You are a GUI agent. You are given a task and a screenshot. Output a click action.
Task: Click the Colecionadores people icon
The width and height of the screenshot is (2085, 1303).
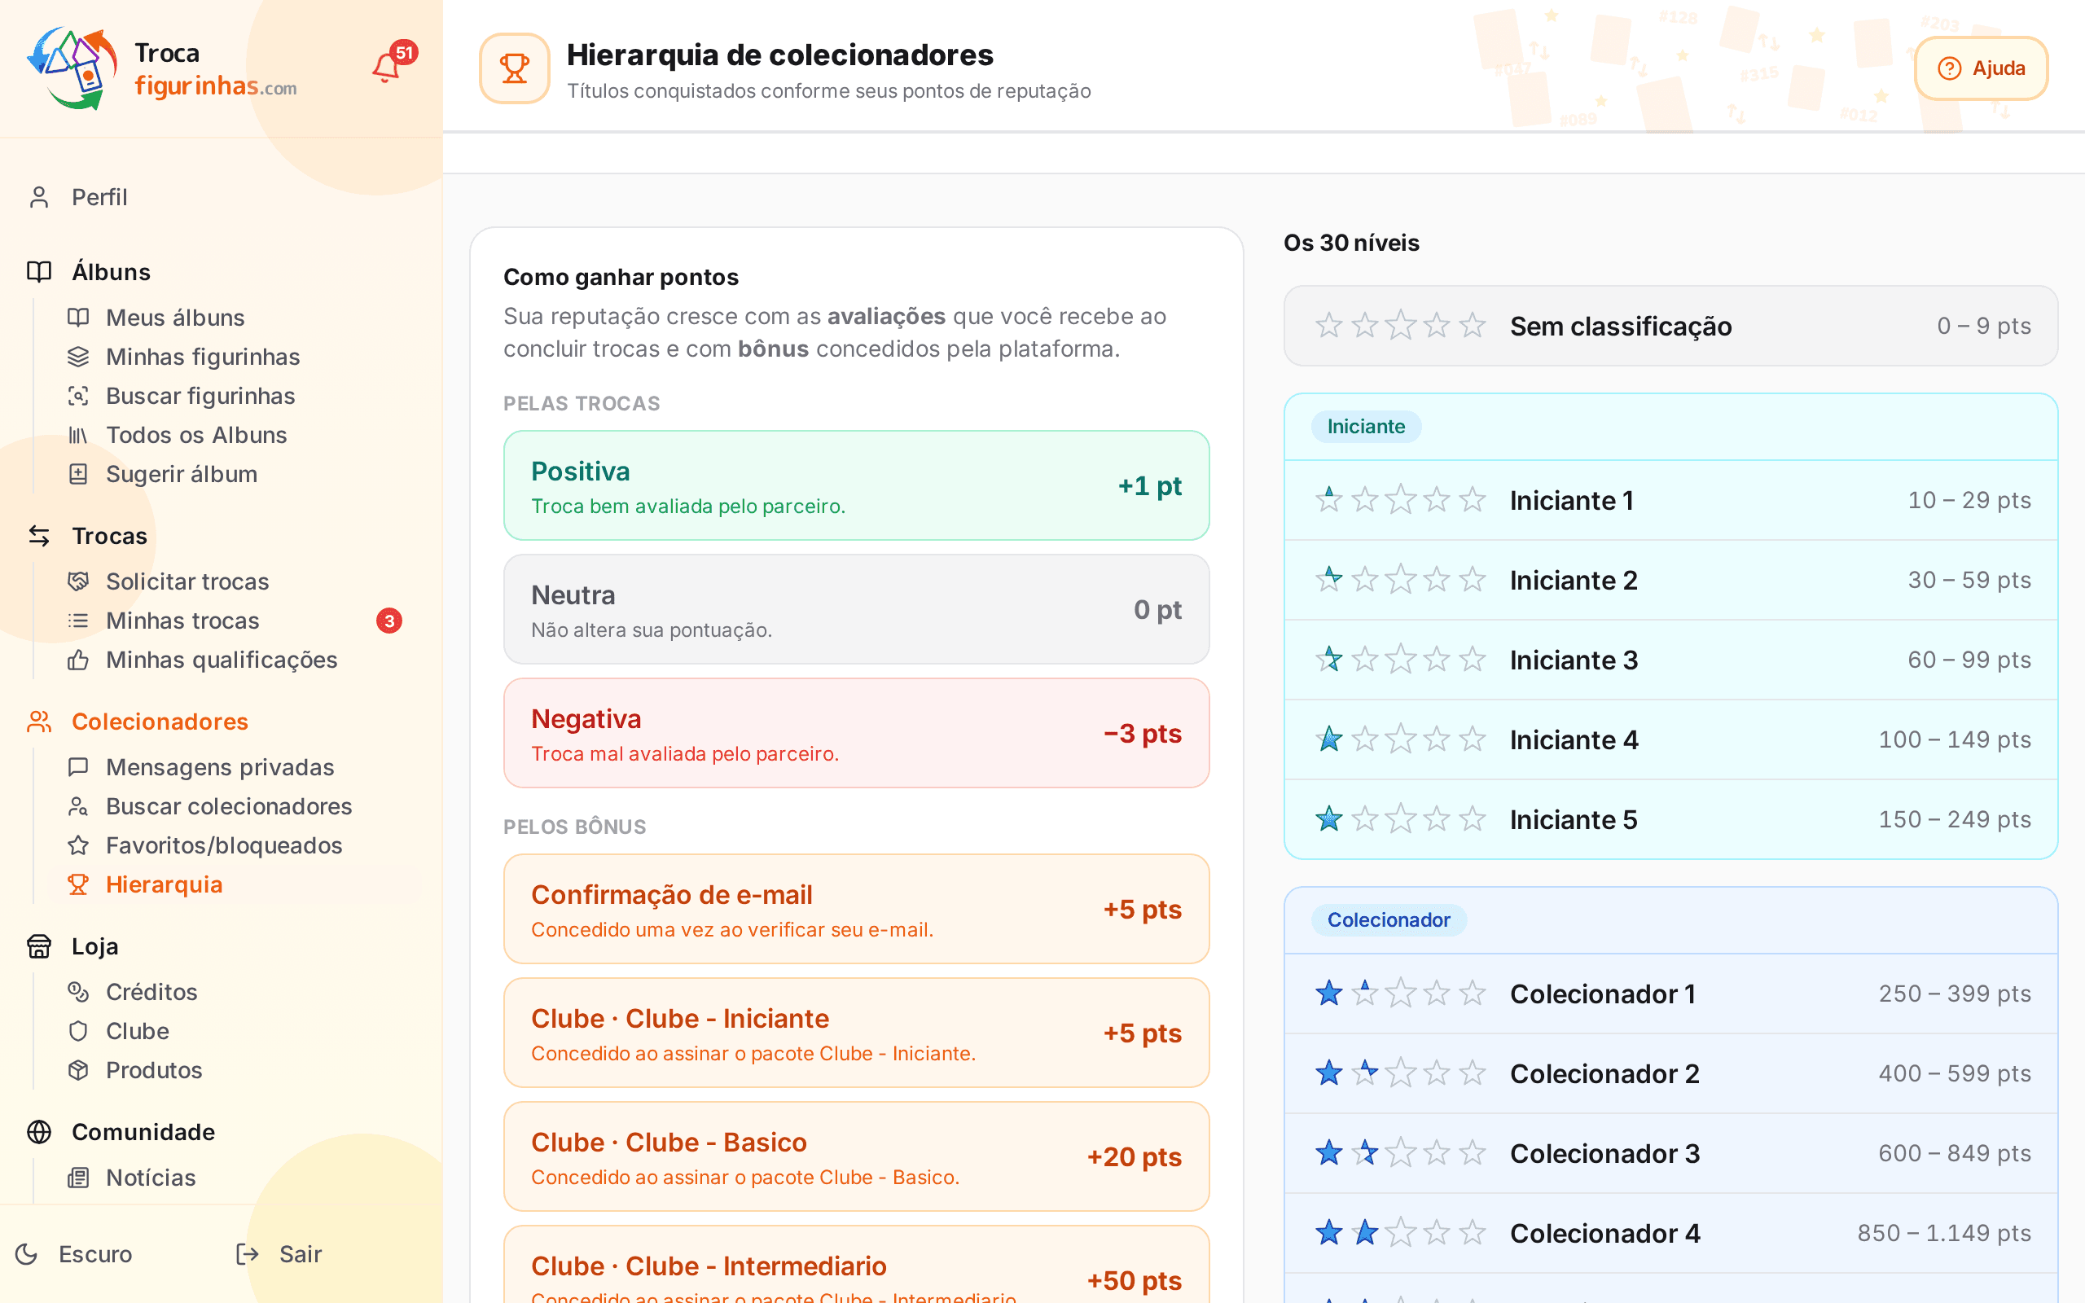point(39,722)
